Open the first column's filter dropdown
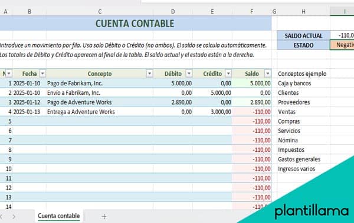Screen dimensions: 354x223 [9, 74]
